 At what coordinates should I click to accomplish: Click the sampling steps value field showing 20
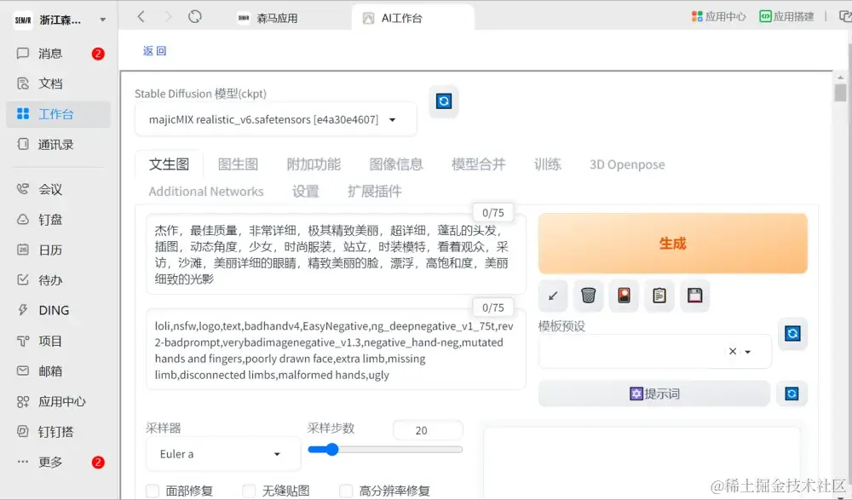pos(428,430)
